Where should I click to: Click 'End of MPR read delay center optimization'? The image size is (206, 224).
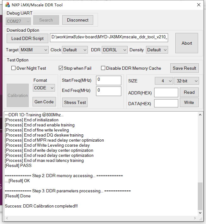54,140
